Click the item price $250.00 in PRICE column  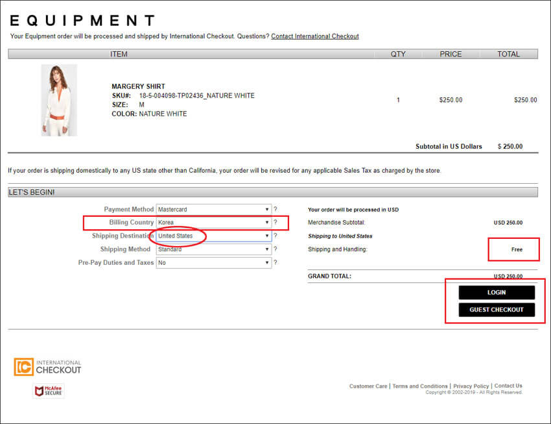451,100
